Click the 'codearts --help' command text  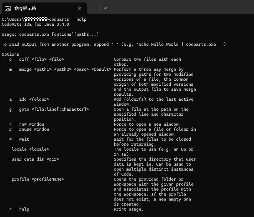coord(68,19)
